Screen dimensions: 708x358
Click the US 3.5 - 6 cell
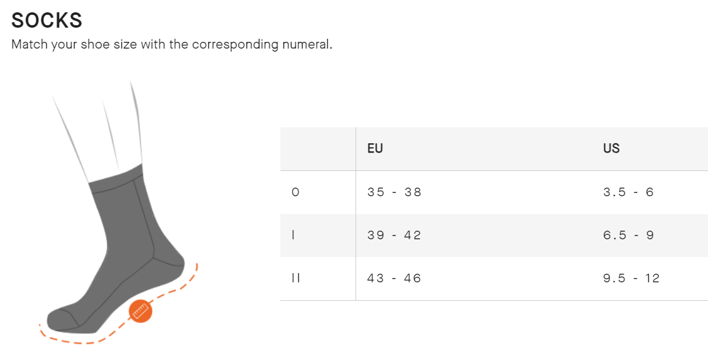point(628,193)
